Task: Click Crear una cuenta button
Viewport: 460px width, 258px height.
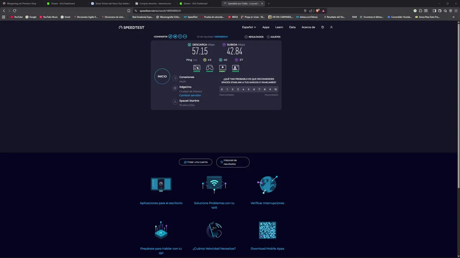Action: 195,162
